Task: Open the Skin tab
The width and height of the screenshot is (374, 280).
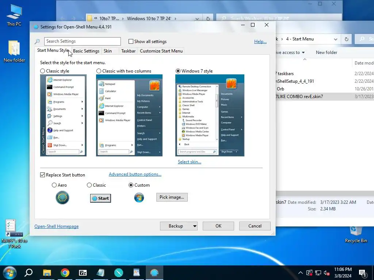Action: pyautogui.click(x=108, y=51)
